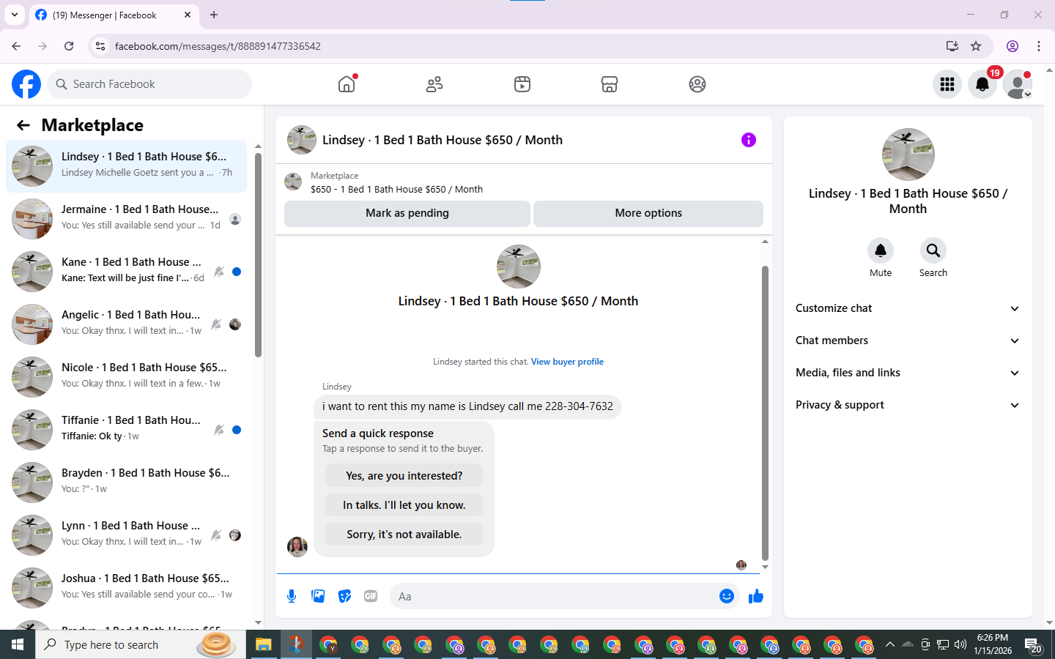This screenshot has height=659, width=1055.
Task: Click chat message scrollbar
Action: point(765,412)
